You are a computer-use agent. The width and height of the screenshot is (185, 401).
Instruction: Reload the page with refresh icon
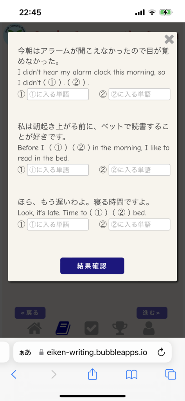[x=161, y=352]
